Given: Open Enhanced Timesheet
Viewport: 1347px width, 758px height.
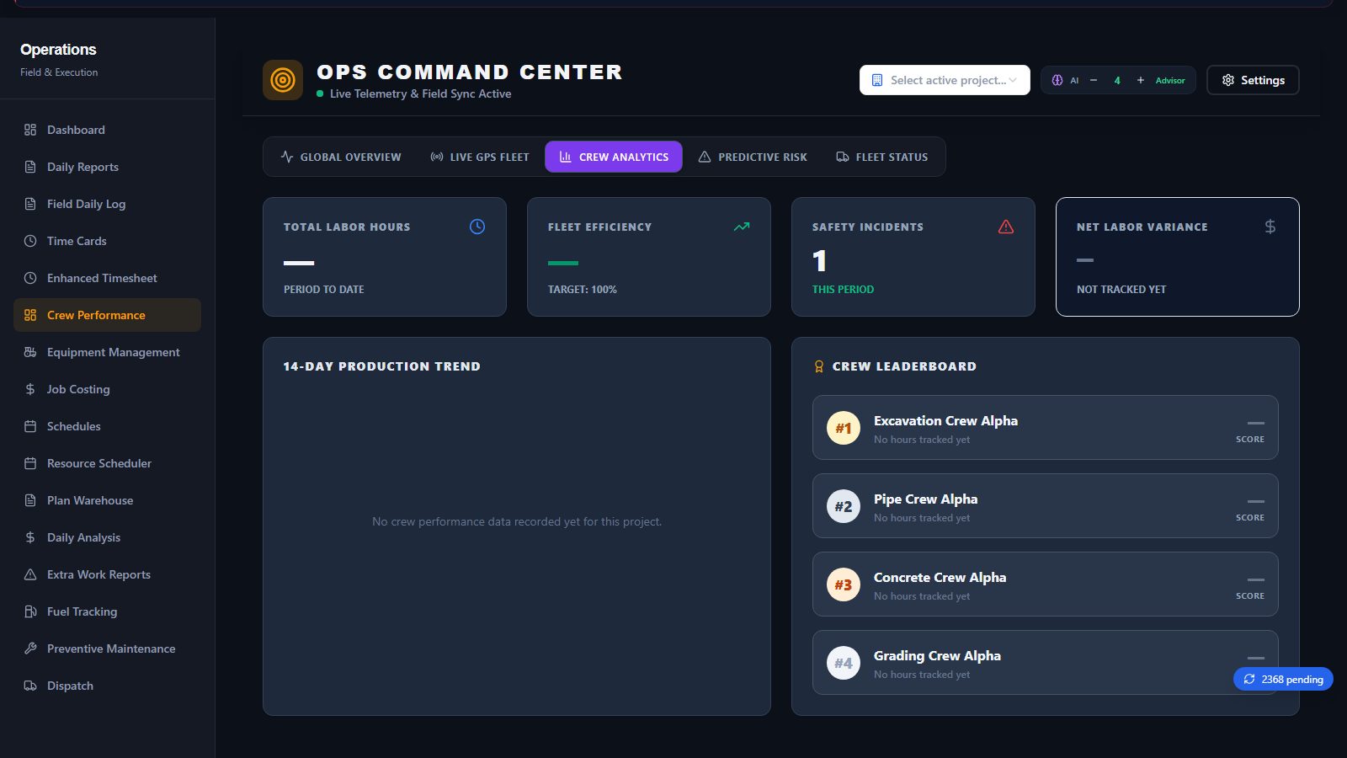Looking at the screenshot, I should 107,278.
